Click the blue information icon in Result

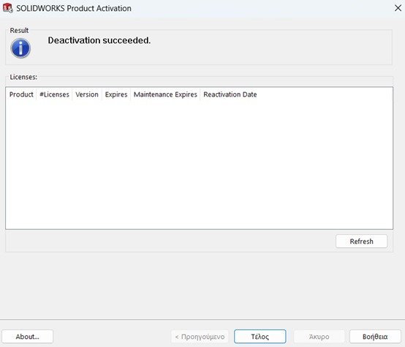click(x=20, y=48)
